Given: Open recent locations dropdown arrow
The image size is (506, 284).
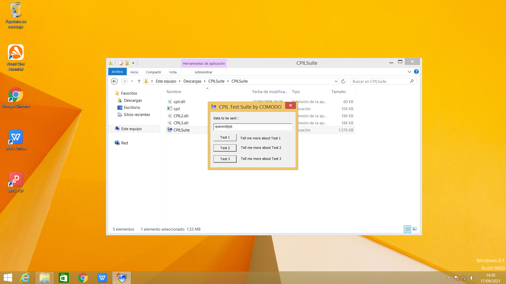Looking at the screenshot, I should (x=132, y=81).
